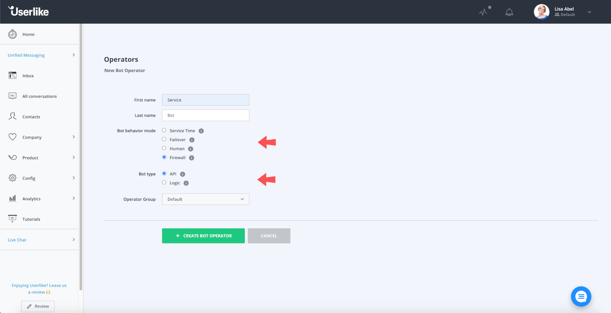
Task: Expand the Lisa Abel account menu
Action: click(x=589, y=12)
